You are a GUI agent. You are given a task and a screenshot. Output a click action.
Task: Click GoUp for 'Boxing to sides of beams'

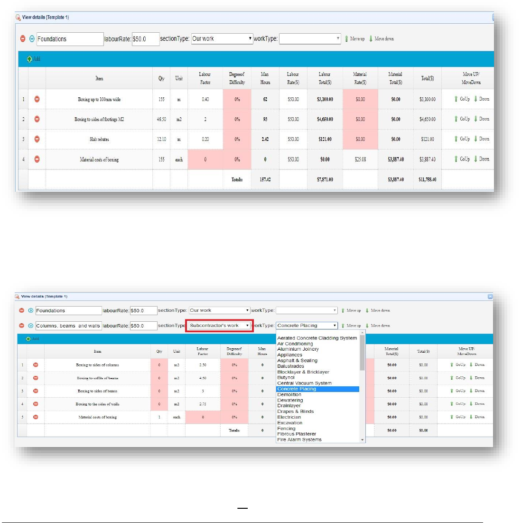click(x=458, y=391)
